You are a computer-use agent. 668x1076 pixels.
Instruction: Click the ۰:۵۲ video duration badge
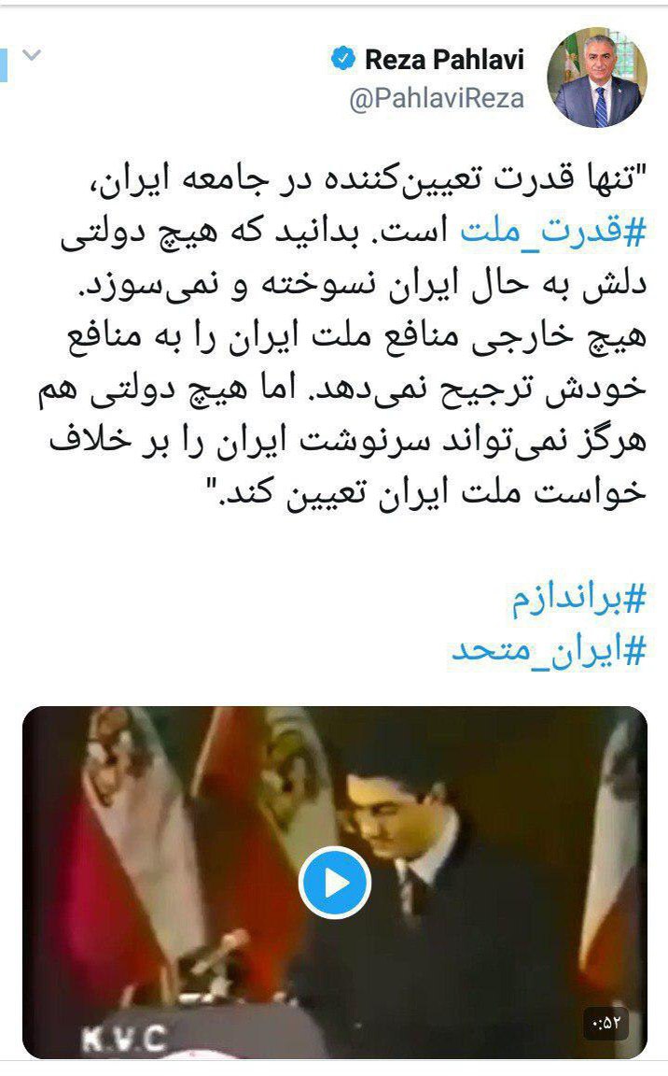605,1023
